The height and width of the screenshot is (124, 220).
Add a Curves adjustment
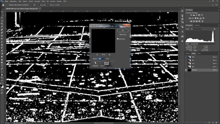(197, 15)
